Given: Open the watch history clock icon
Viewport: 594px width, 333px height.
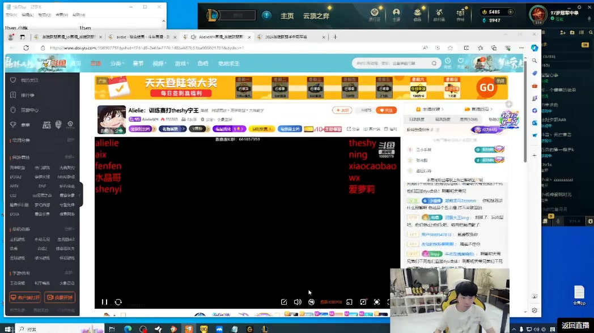Looking at the screenshot, I should pyautogui.click(x=448, y=61).
